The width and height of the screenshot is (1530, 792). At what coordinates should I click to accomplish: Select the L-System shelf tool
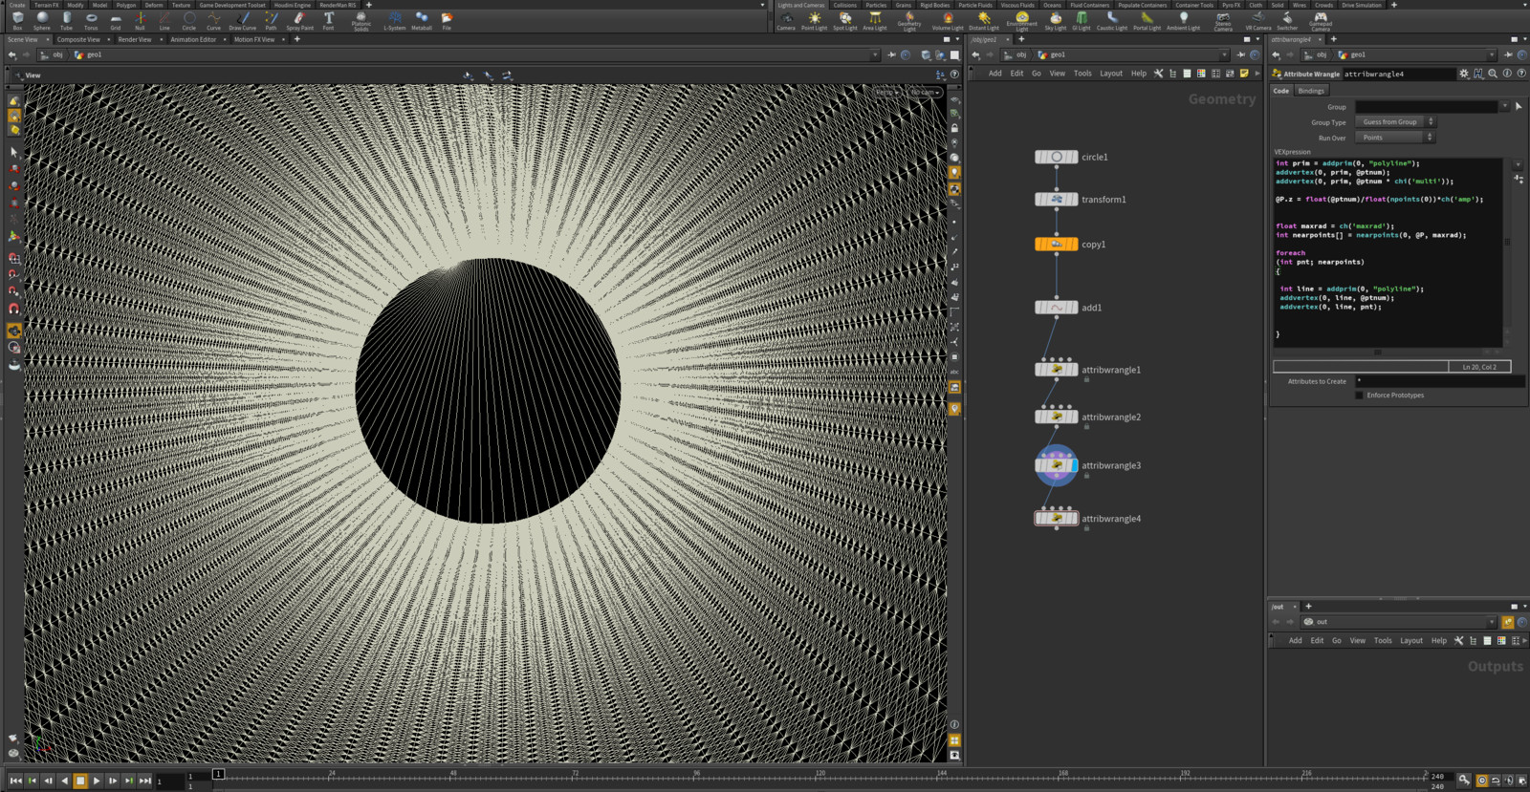395,21
